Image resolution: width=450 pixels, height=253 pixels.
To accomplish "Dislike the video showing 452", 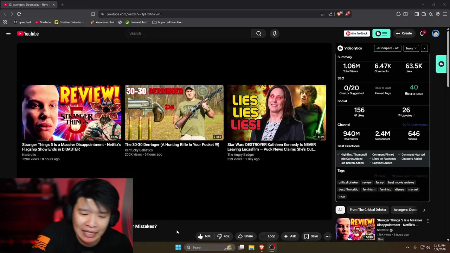I will coord(223,236).
